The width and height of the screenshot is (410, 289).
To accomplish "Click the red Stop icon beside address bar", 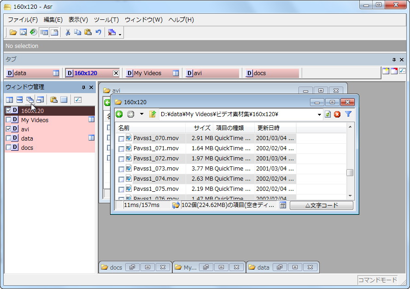I will pyautogui.click(x=337, y=114).
